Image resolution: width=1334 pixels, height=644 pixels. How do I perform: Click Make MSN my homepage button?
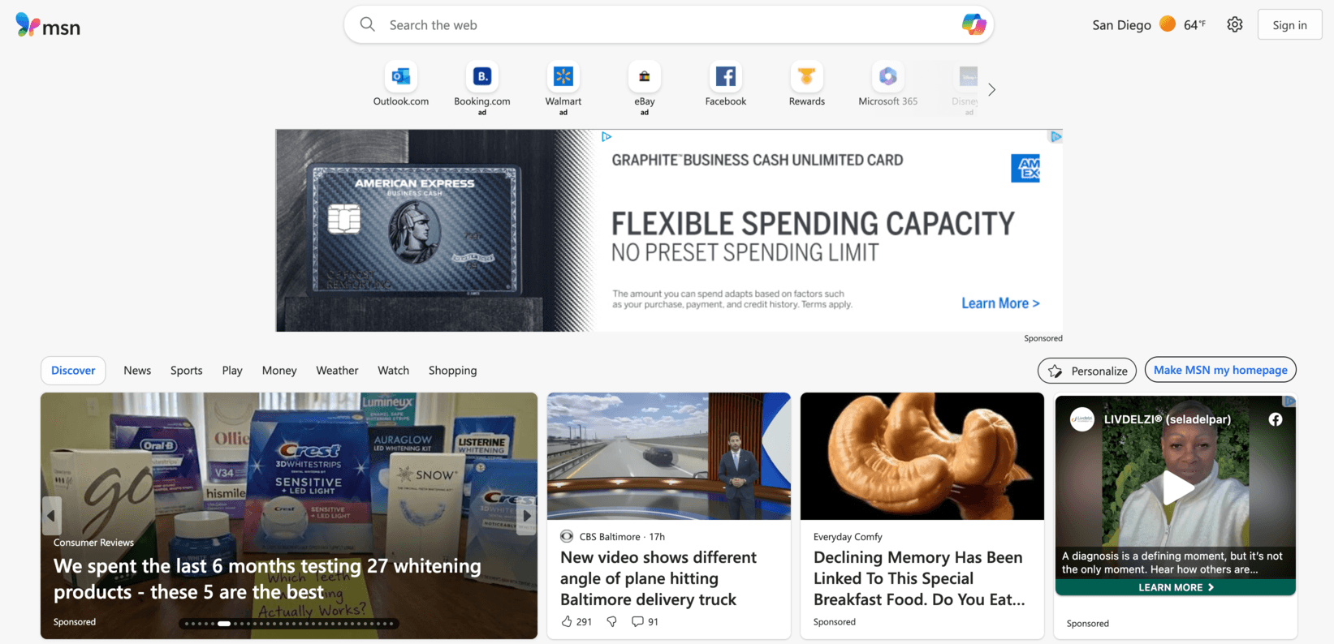[x=1220, y=370]
